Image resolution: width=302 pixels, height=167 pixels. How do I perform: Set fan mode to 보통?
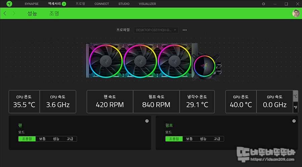tap(42, 139)
